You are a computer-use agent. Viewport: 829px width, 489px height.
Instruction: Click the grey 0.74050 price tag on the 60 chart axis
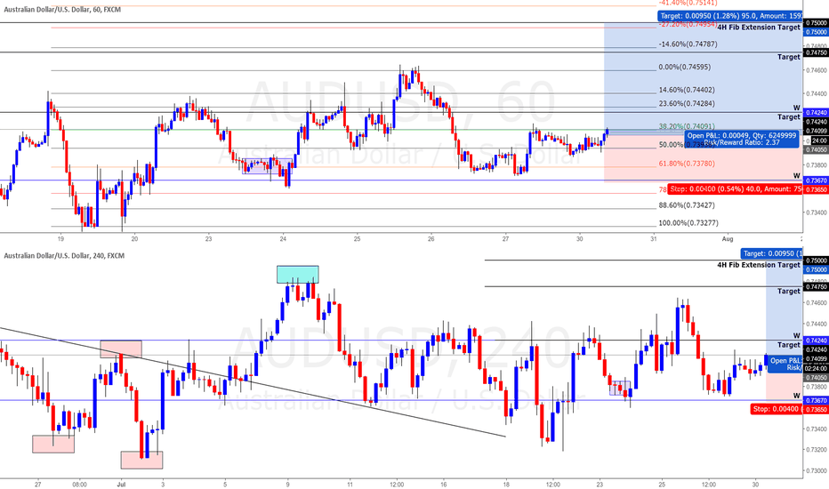point(816,149)
